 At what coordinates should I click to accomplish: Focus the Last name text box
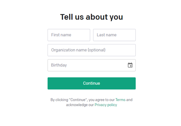114,35
